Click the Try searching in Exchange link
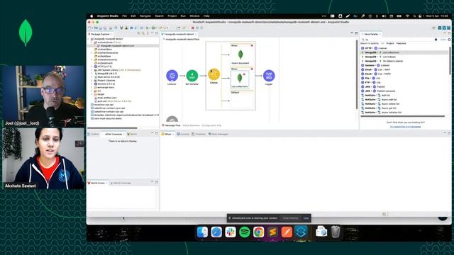The width and height of the screenshot is (454, 255). point(405,127)
